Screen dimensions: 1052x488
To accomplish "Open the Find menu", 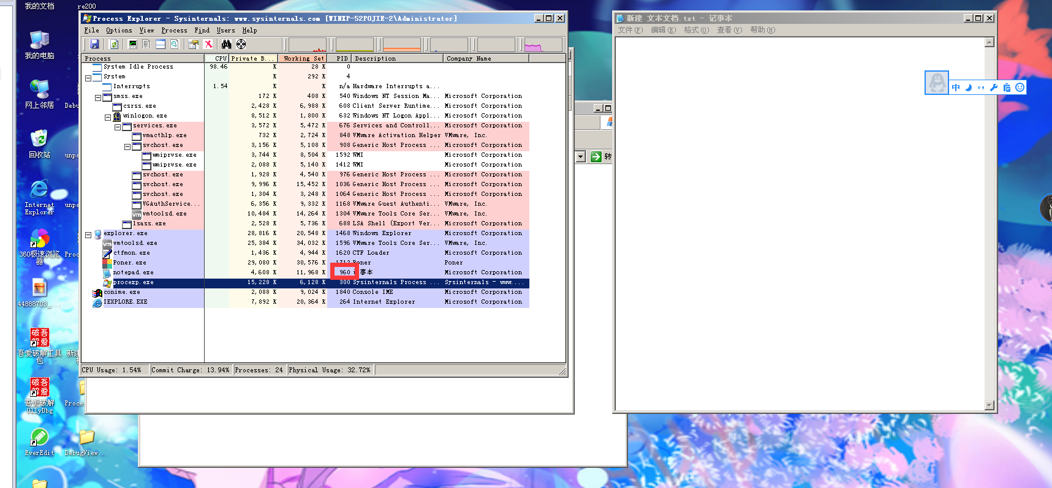I will (202, 30).
